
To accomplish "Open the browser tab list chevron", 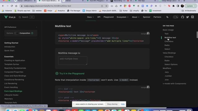I will click(x=195, y=1).
